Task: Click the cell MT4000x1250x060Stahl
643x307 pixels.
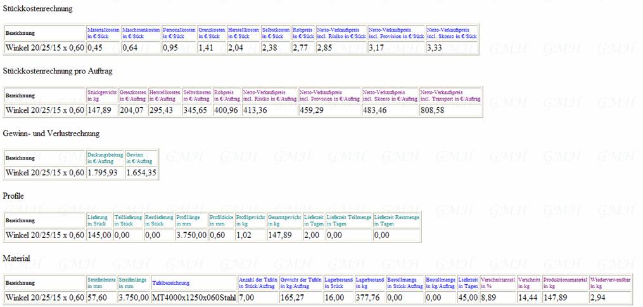Action: (194, 298)
